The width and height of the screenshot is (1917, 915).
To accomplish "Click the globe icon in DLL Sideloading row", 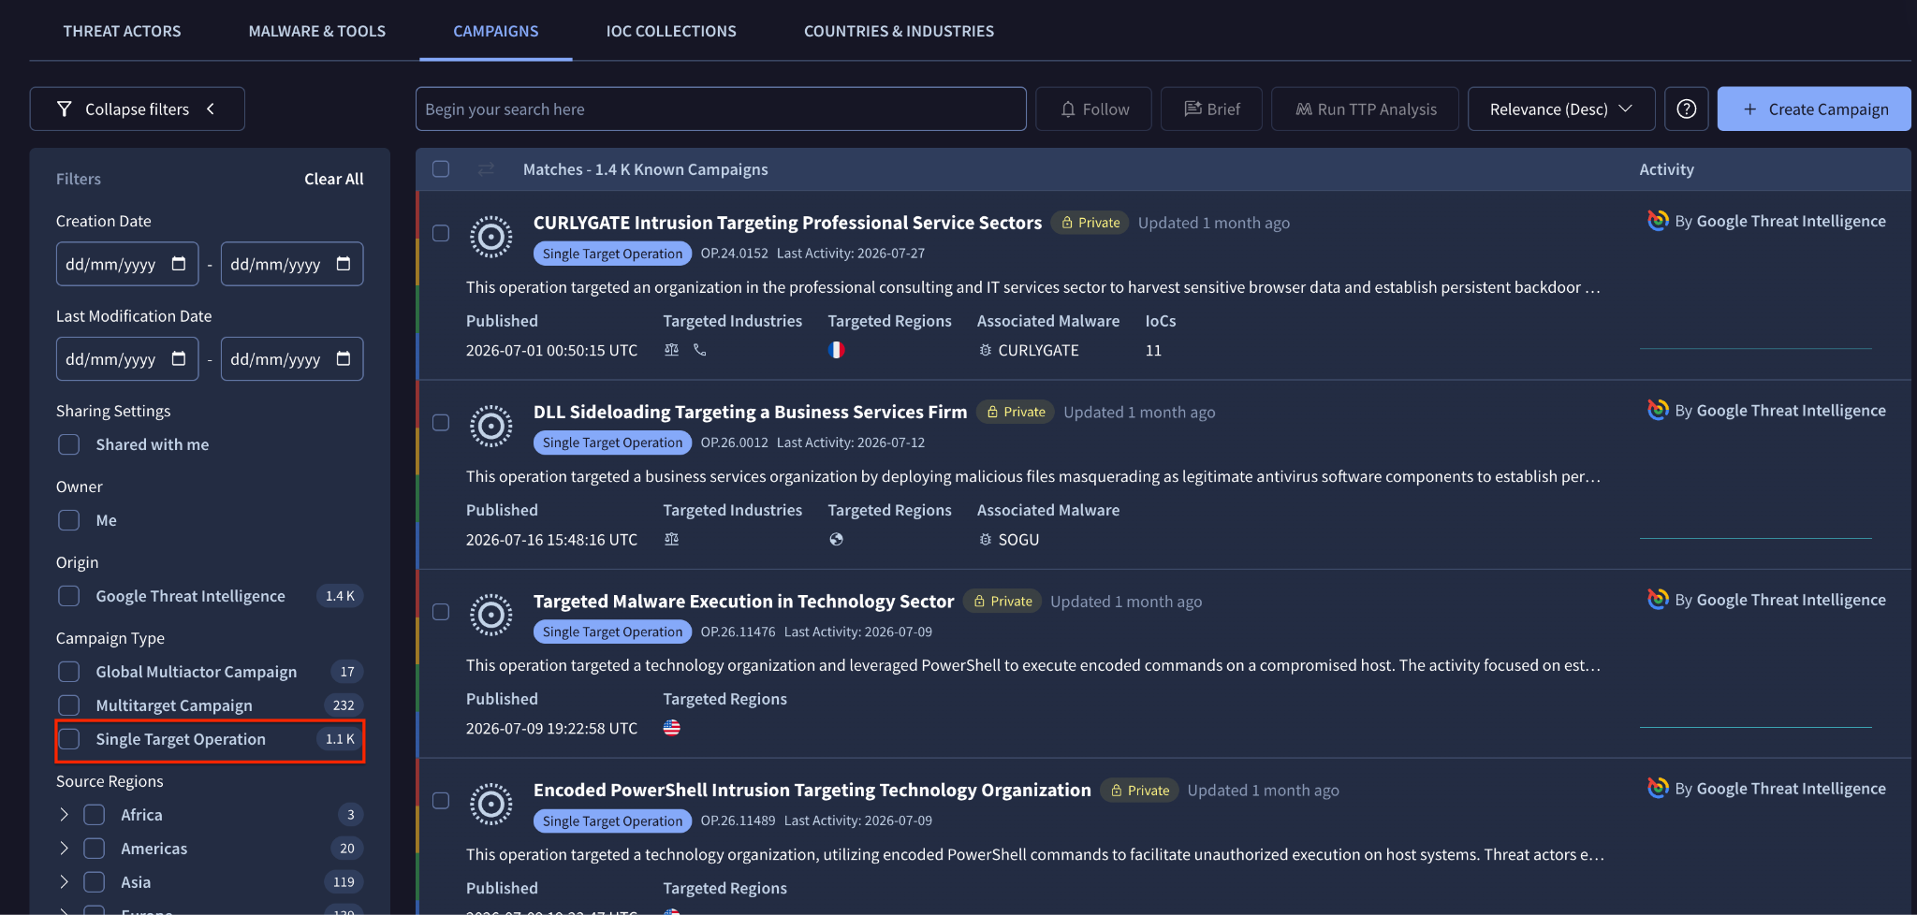I will coord(836,539).
